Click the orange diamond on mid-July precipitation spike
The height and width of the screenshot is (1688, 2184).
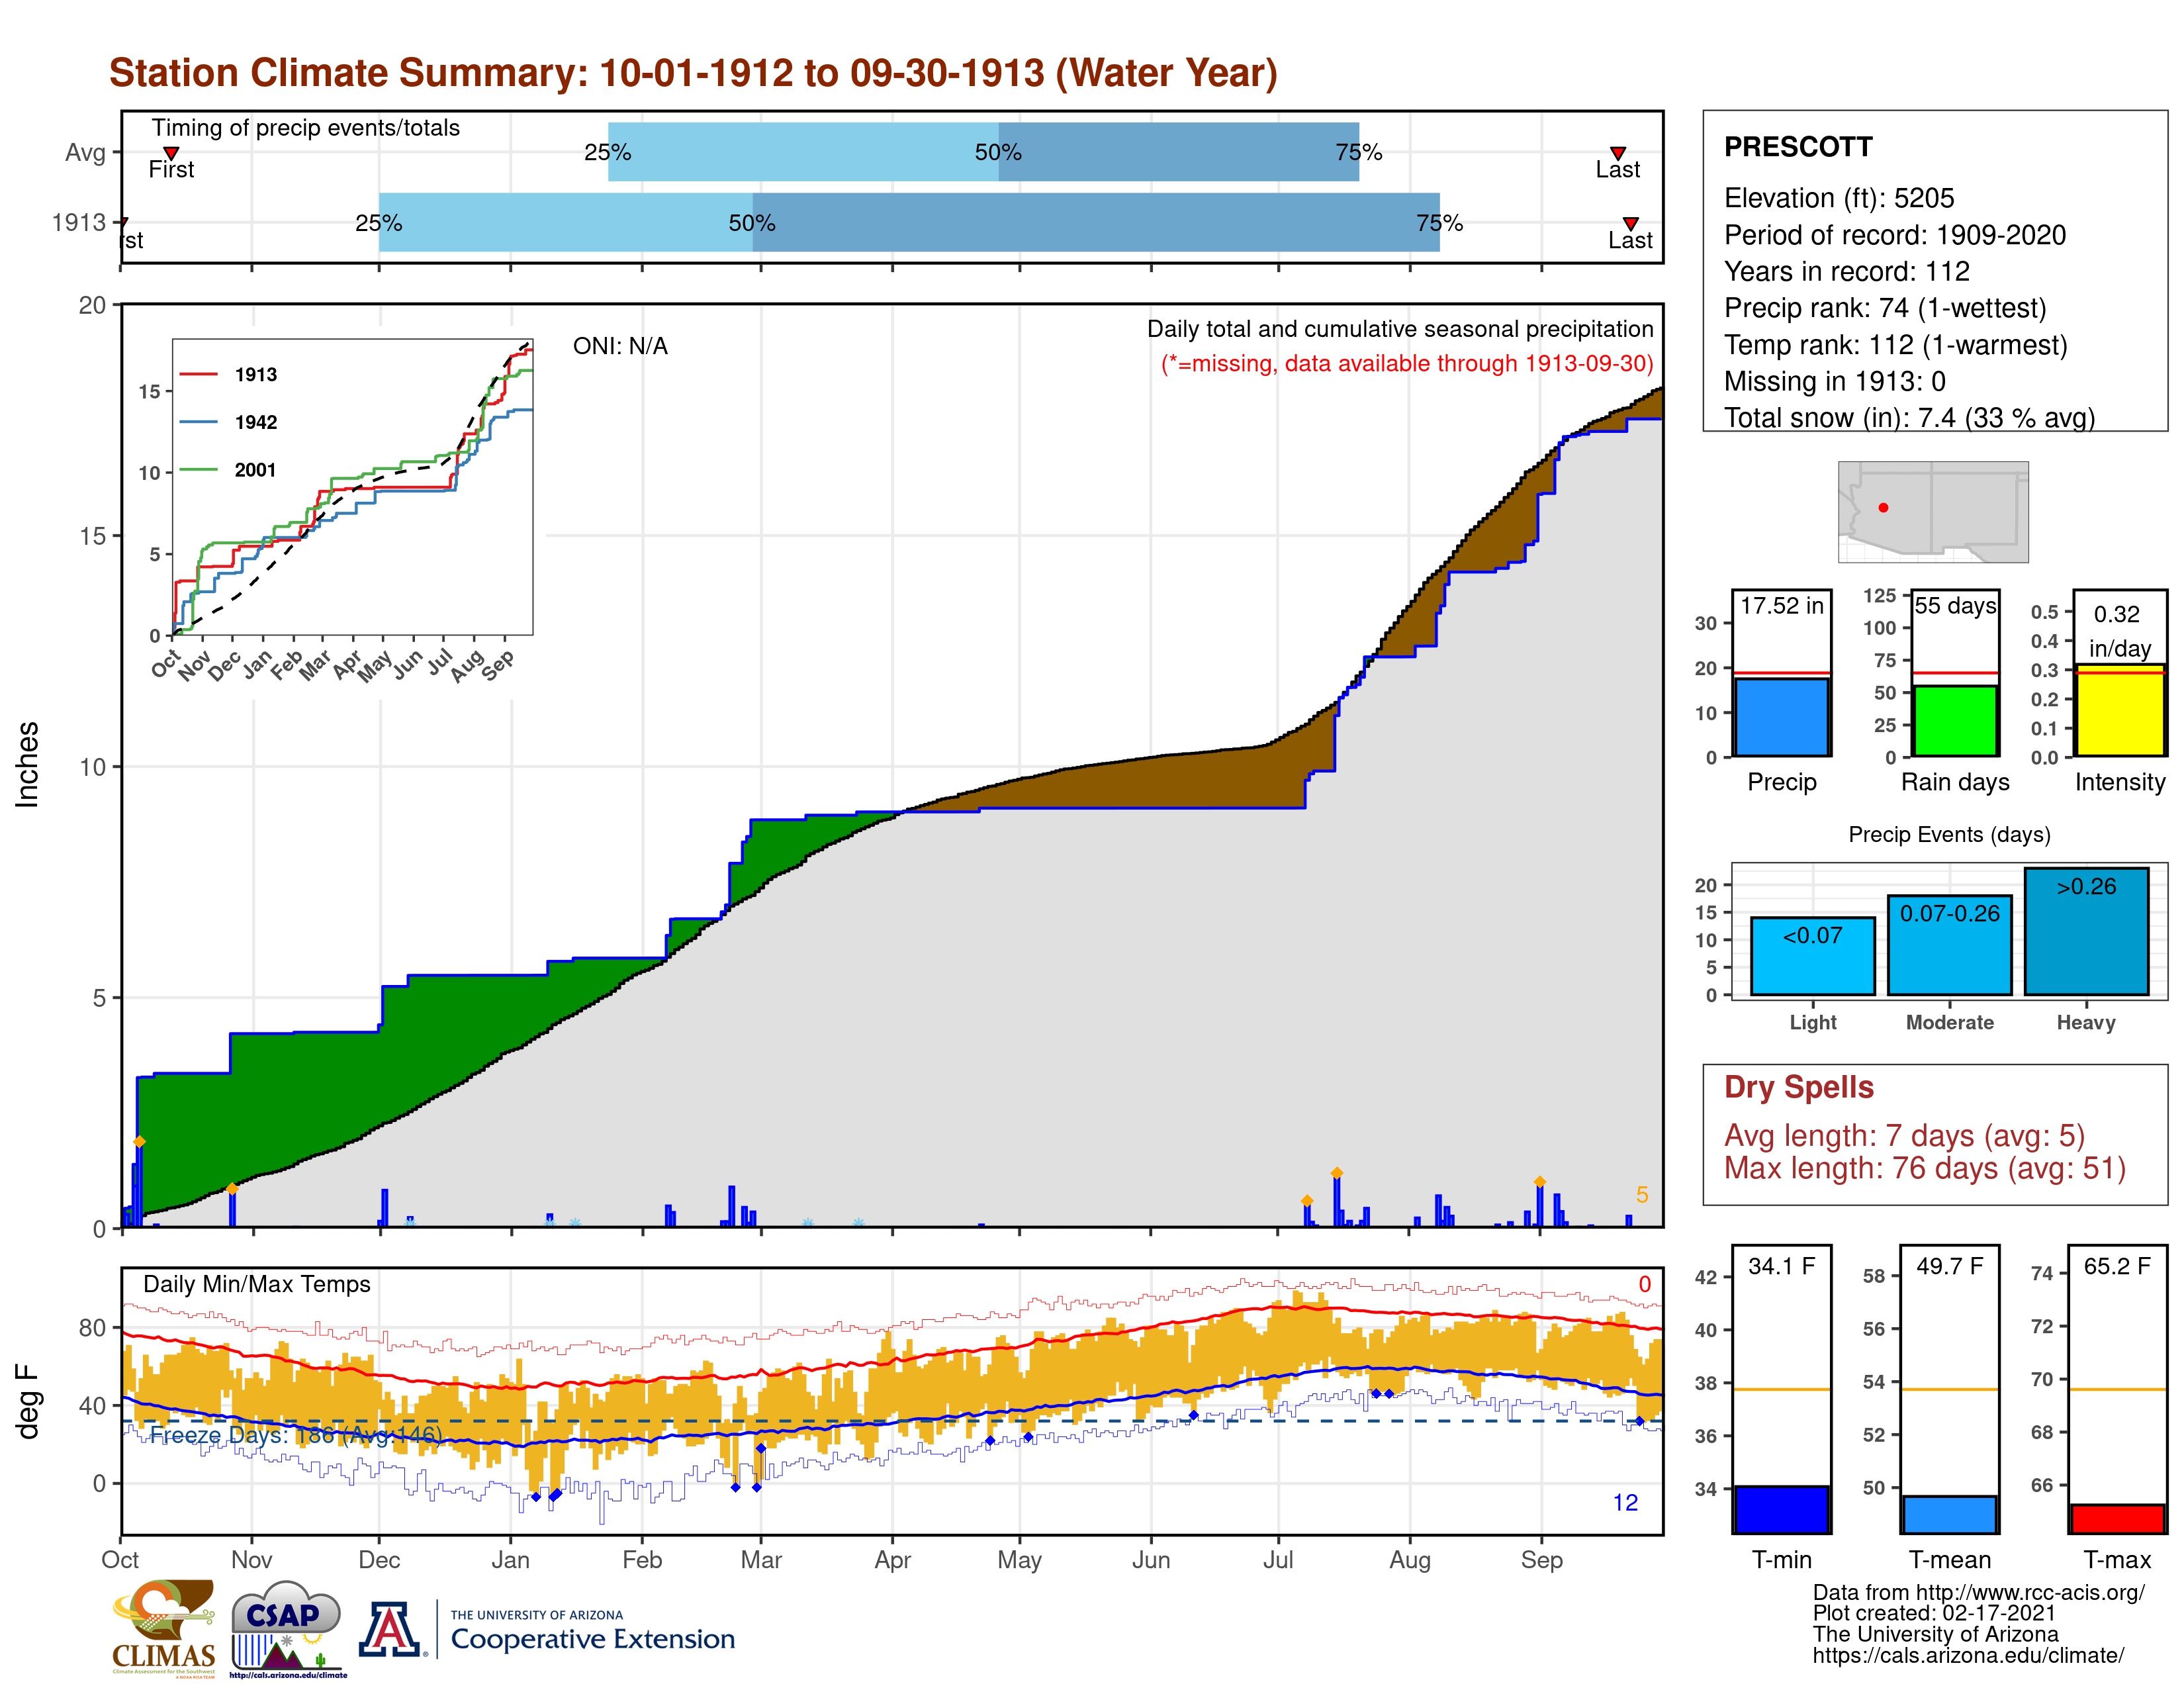click(x=1336, y=1173)
